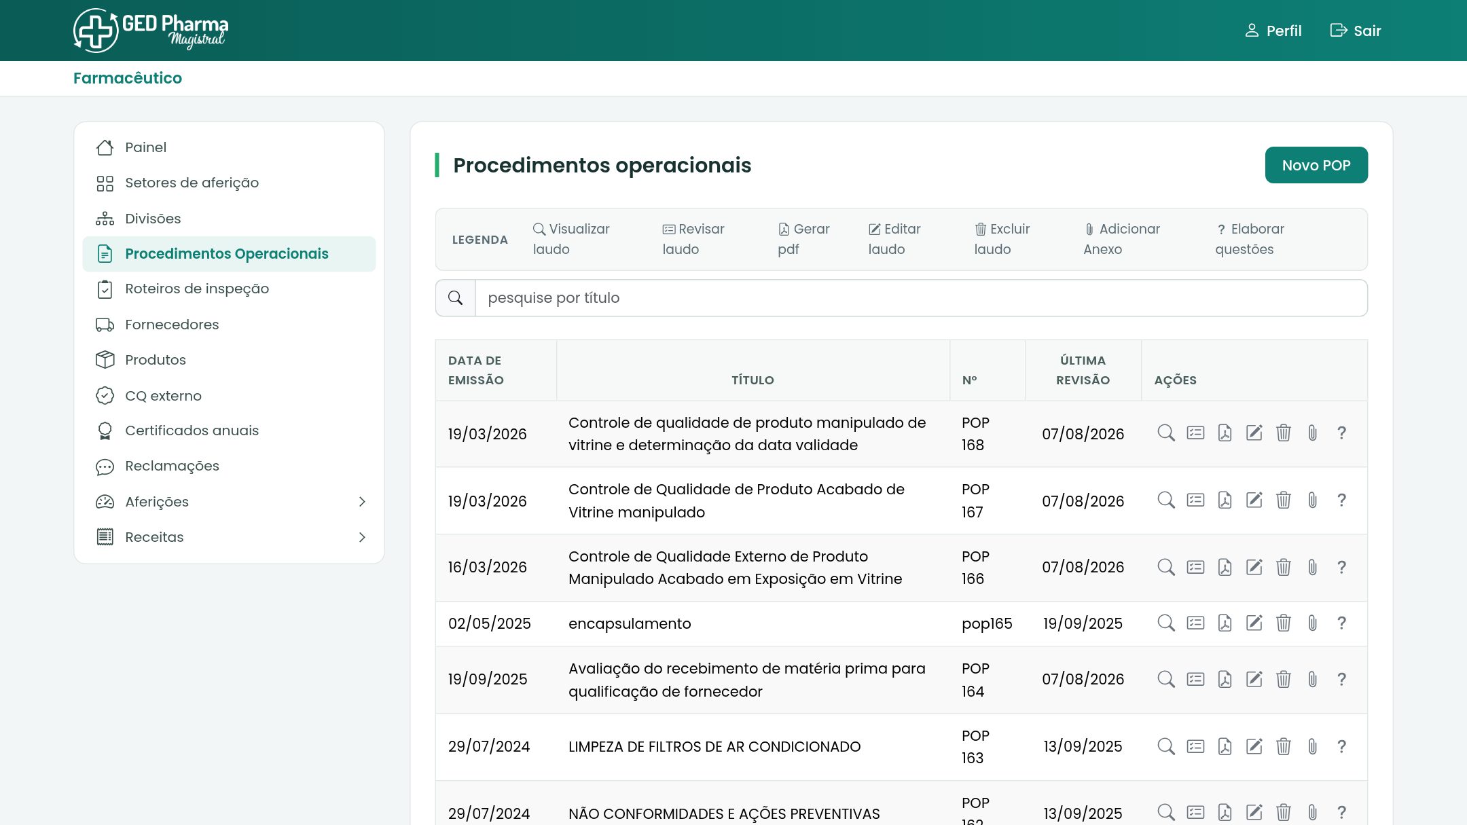The height and width of the screenshot is (825, 1467).
Task: Click the NÃO CONFORMIDADES E AÇÕES PREVENTIVAS title
Action: [724, 813]
